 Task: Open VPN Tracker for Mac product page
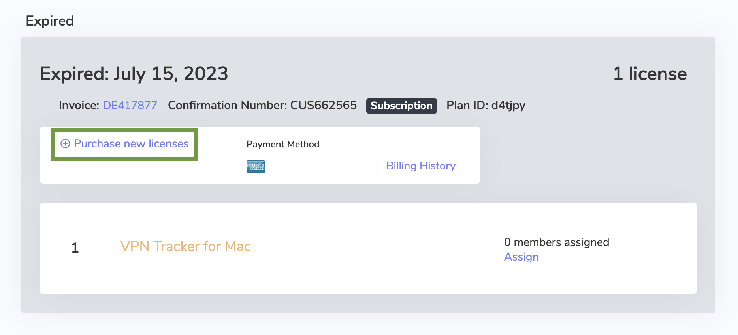[x=185, y=246]
